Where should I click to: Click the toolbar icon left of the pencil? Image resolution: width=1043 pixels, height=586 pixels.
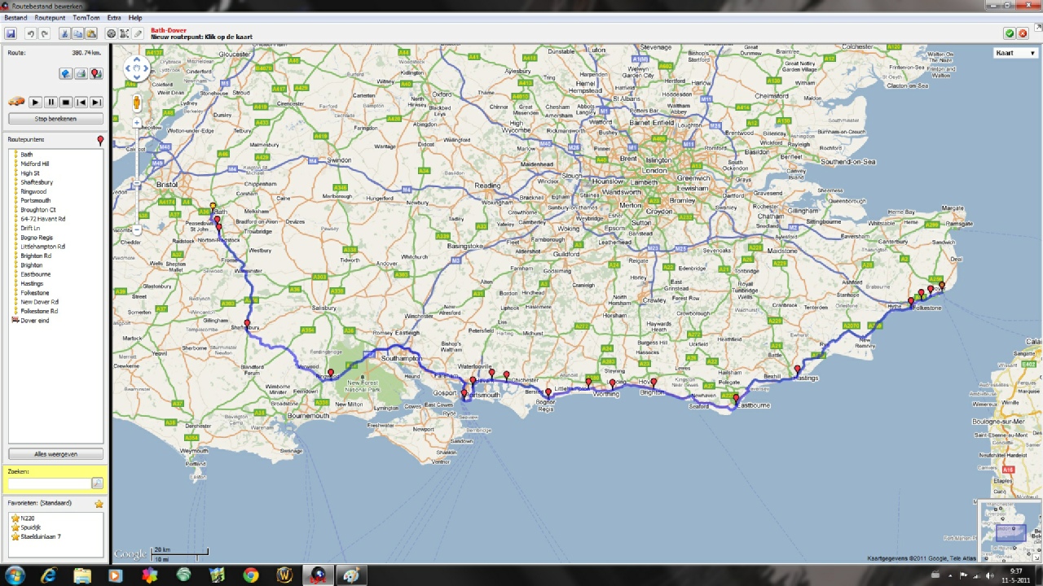tap(124, 33)
